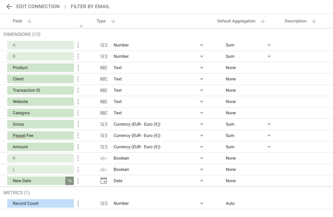
Task: Open the three-dot menu for the Product field
Action: [x=78, y=67]
